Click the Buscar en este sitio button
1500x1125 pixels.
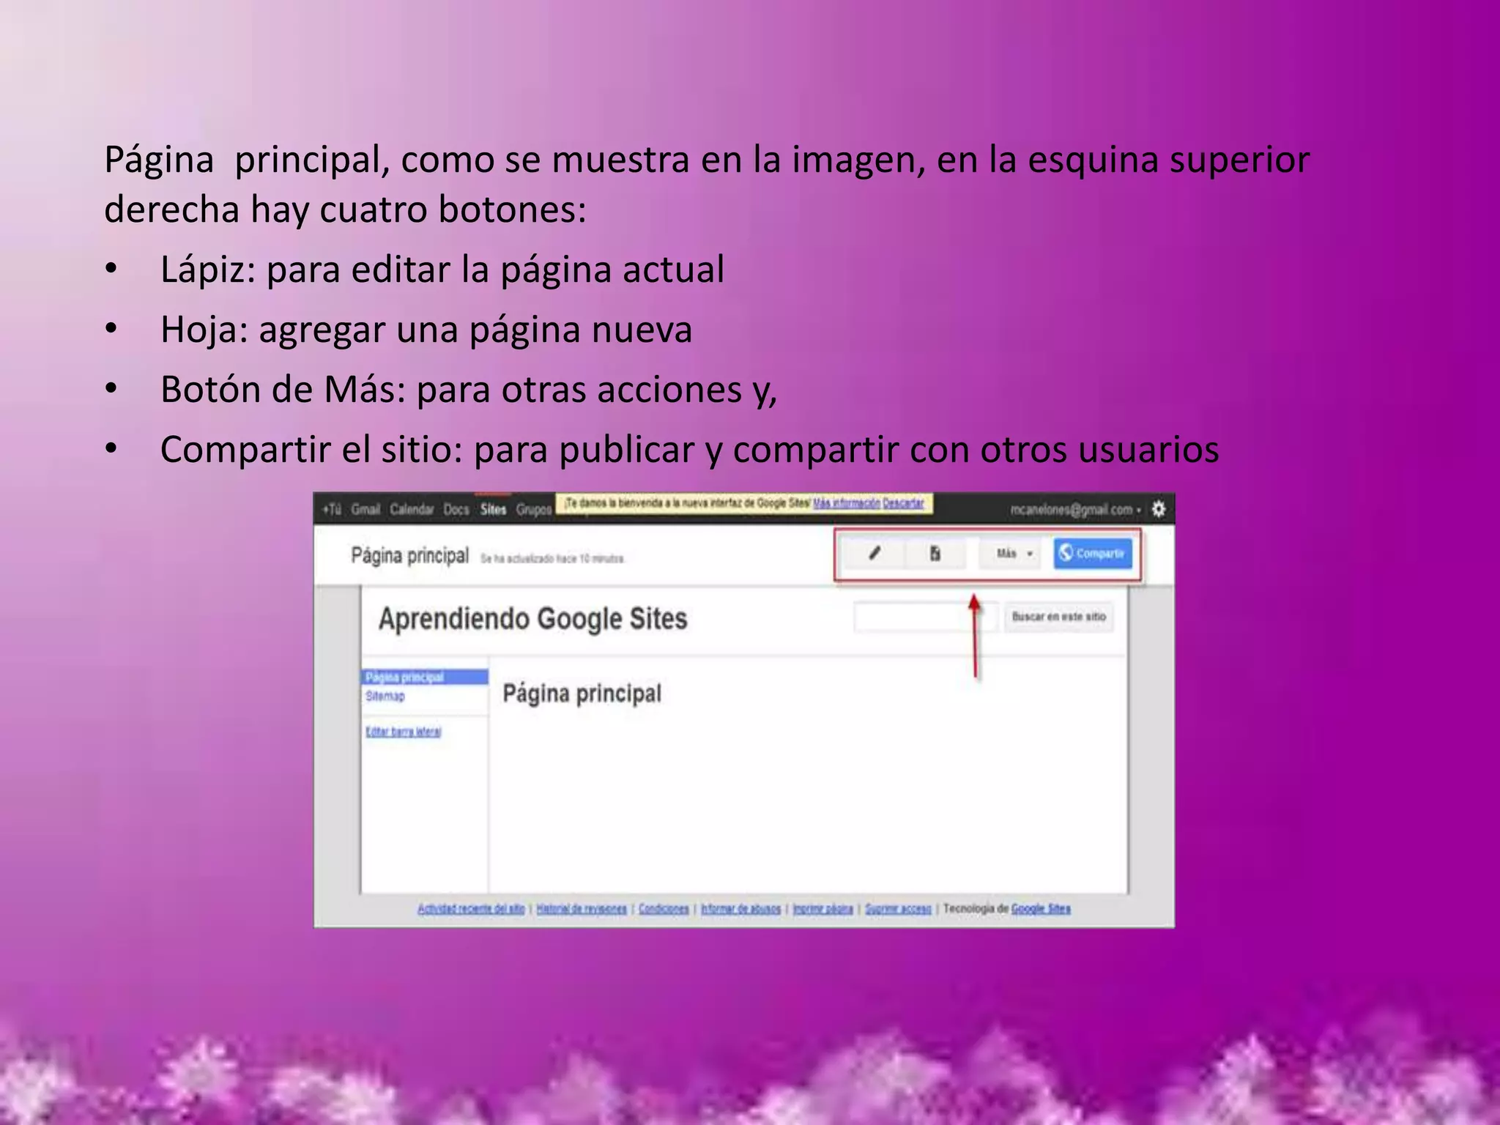tap(1058, 617)
